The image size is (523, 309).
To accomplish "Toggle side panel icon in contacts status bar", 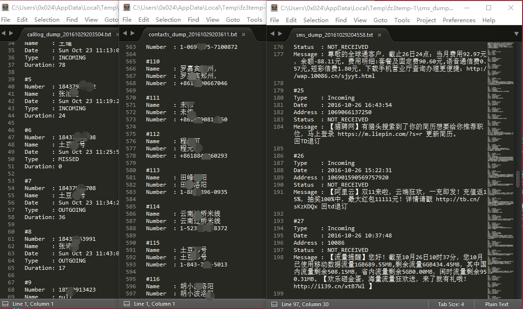I will [126, 304].
